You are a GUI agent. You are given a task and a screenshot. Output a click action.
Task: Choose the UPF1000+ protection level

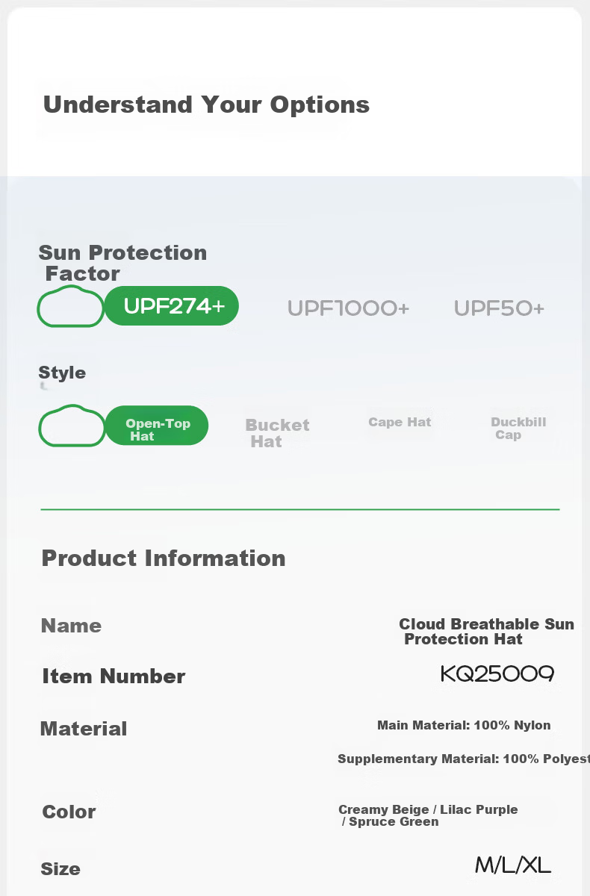click(349, 308)
